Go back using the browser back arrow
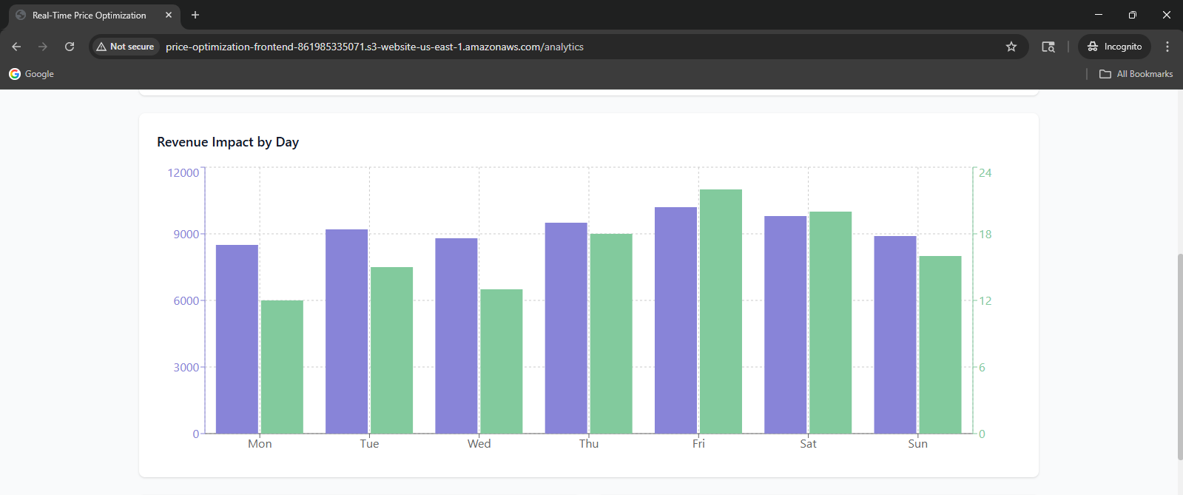This screenshot has height=495, width=1183. [16, 47]
